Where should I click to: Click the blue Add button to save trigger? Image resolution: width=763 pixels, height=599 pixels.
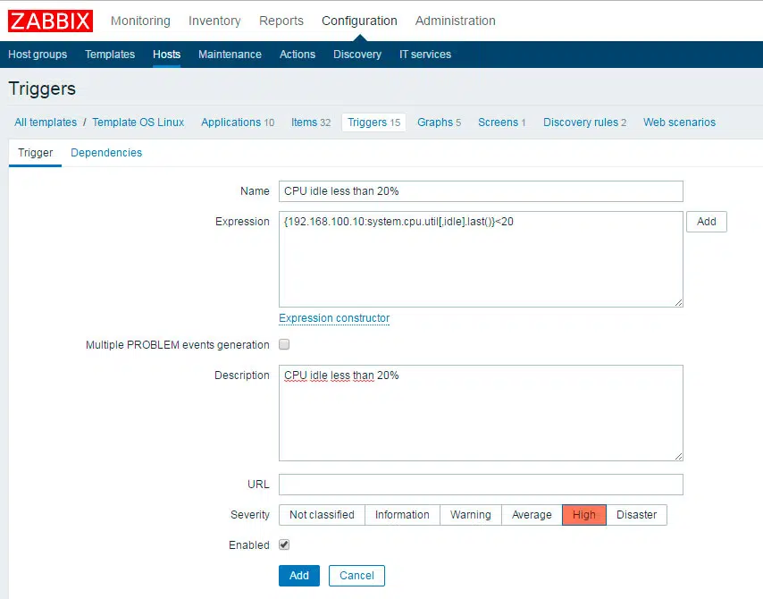pos(298,576)
